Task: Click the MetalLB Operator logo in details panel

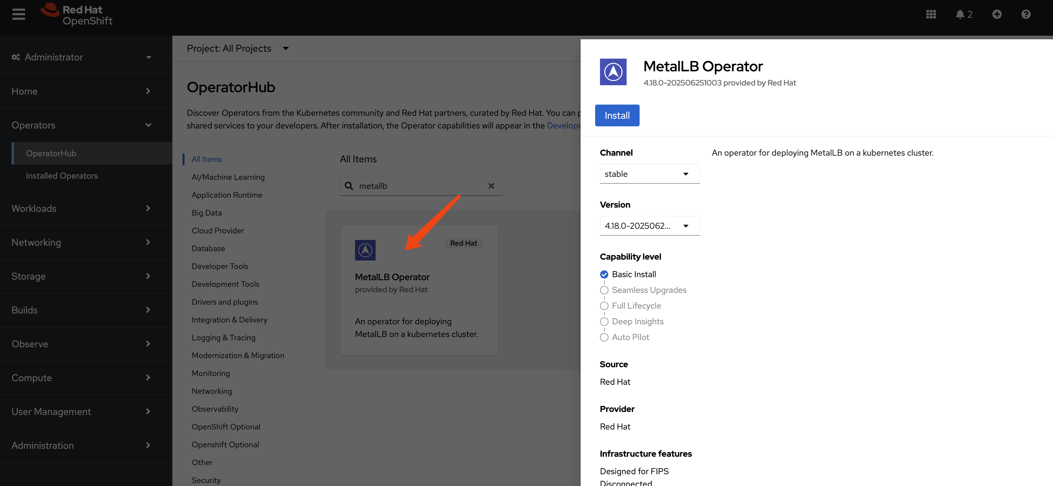Action: coord(613,72)
